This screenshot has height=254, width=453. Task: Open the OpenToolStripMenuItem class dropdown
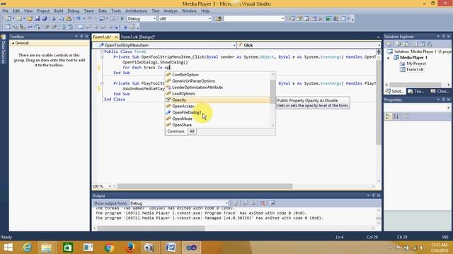tap(234, 45)
